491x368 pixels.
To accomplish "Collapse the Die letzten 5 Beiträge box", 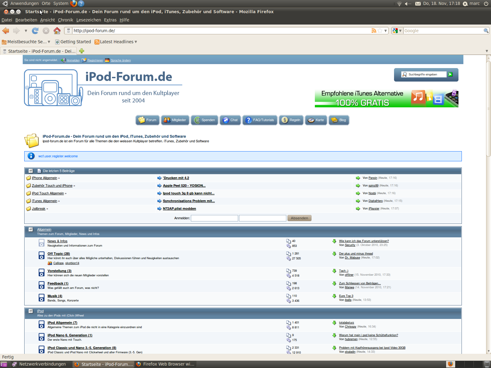I will [31, 171].
